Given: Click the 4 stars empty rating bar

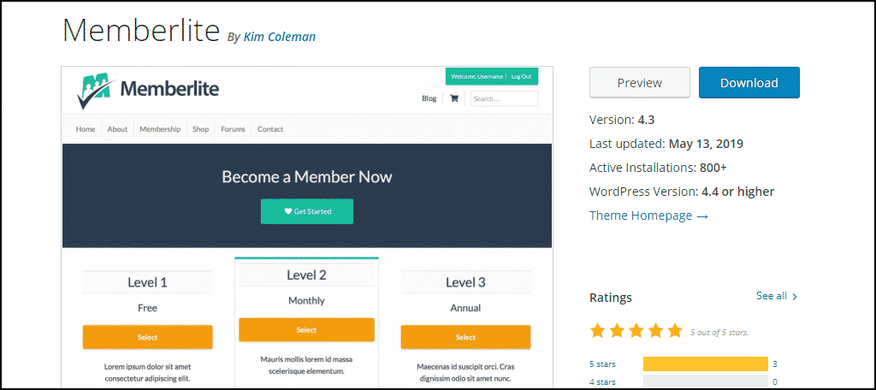Looking at the screenshot, I should pyautogui.click(x=706, y=382).
